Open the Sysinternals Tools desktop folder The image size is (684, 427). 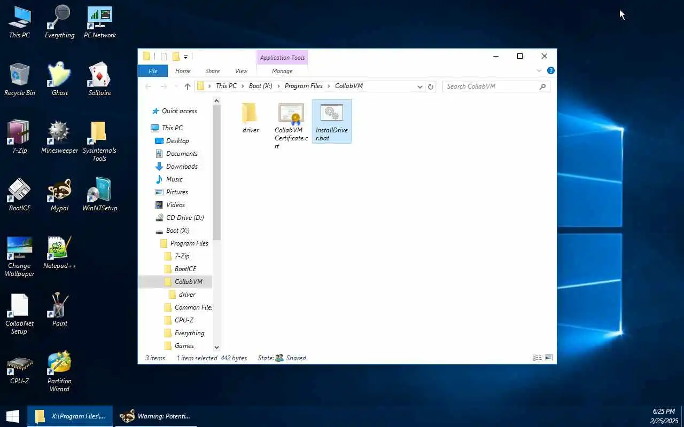click(x=99, y=141)
